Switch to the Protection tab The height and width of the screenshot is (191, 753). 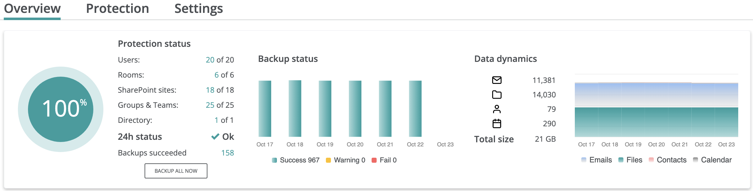[118, 9]
